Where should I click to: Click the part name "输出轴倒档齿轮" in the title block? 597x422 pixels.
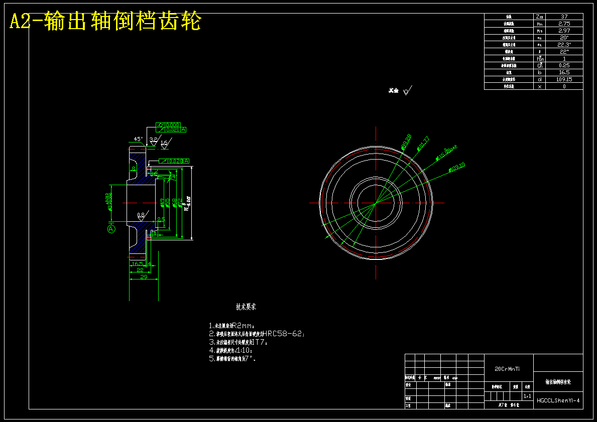[x=558, y=382]
